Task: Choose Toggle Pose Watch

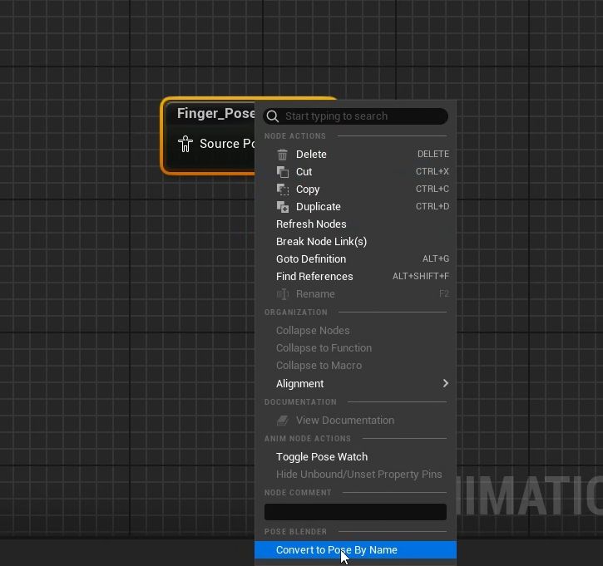Action: [x=356, y=457]
